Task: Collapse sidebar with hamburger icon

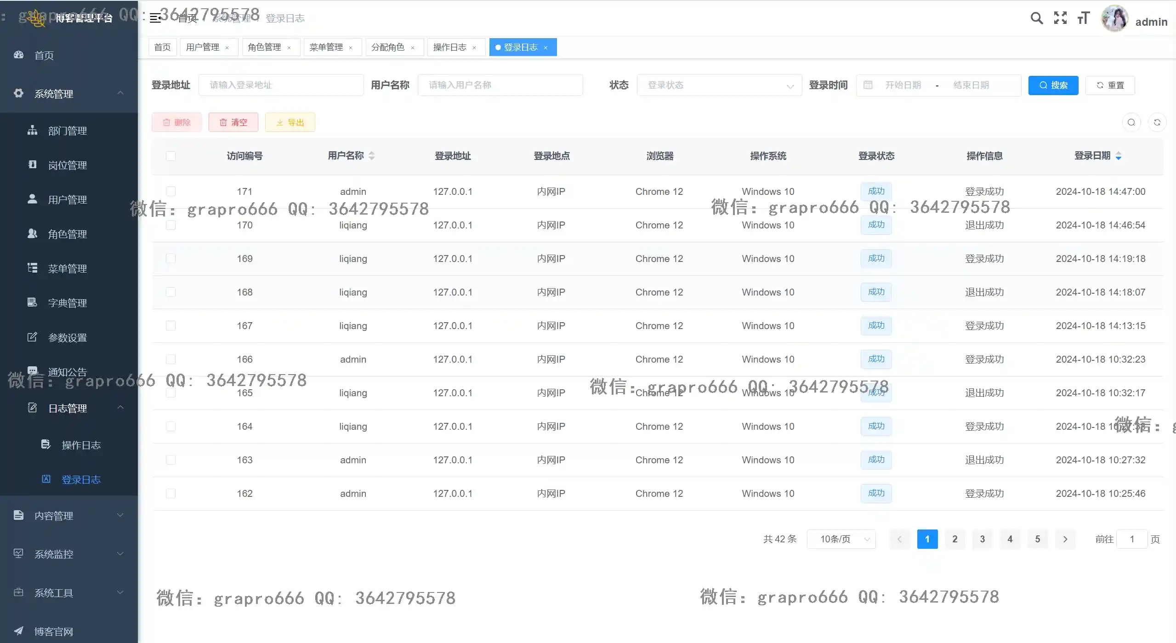Action: click(155, 18)
